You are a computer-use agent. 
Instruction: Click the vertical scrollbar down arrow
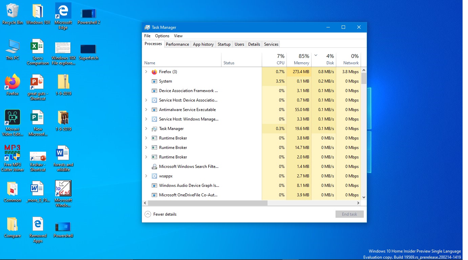pos(364,197)
